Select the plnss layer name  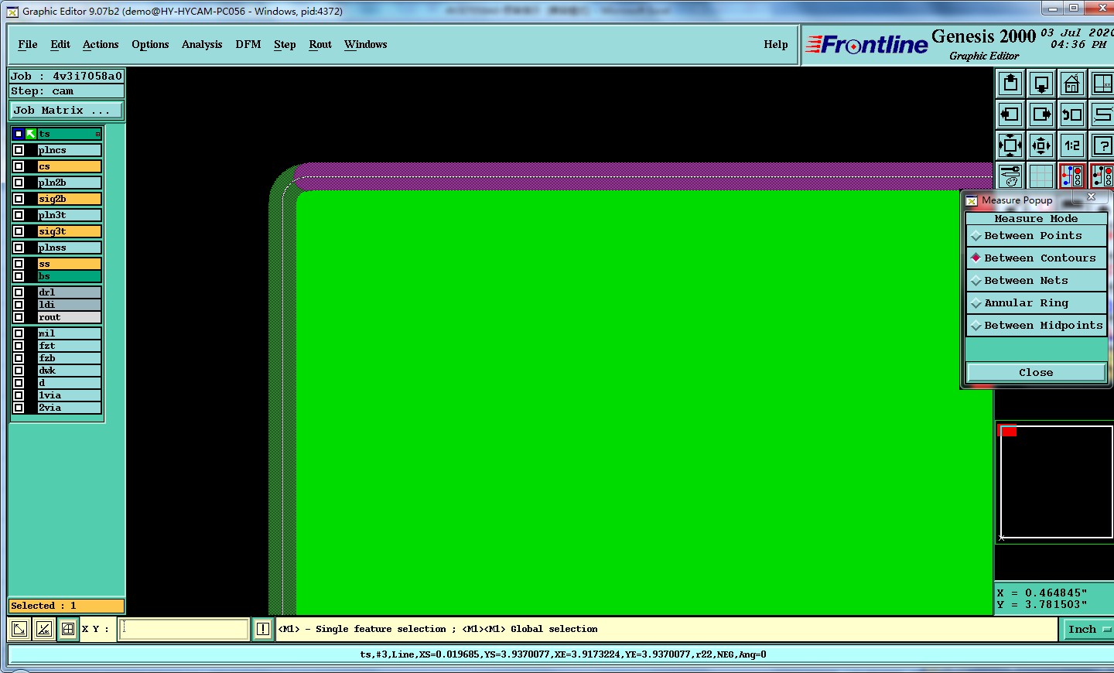click(x=69, y=248)
